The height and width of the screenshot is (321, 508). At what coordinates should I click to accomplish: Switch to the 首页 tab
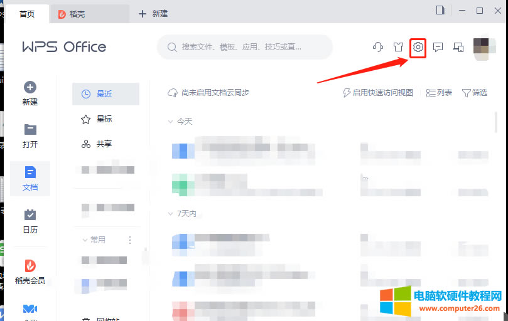pyautogui.click(x=27, y=14)
